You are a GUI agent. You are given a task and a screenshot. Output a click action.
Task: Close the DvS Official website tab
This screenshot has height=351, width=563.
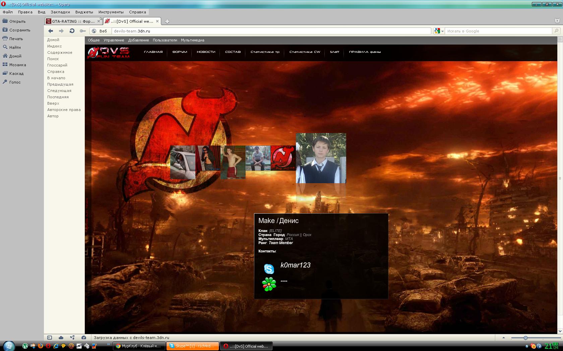(x=158, y=21)
